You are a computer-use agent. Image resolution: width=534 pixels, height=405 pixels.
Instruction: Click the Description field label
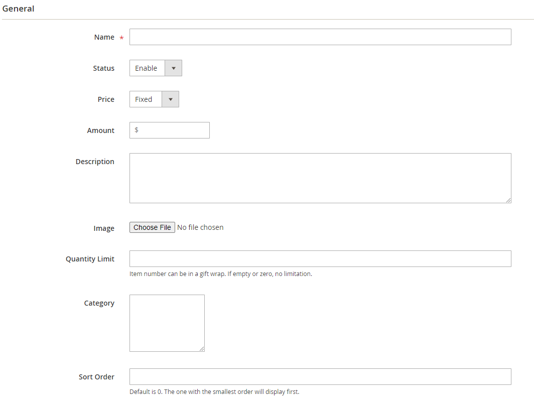point(95,162)
